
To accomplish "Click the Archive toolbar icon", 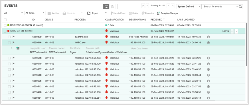I will pyautogui.click(x=49, y=13).
